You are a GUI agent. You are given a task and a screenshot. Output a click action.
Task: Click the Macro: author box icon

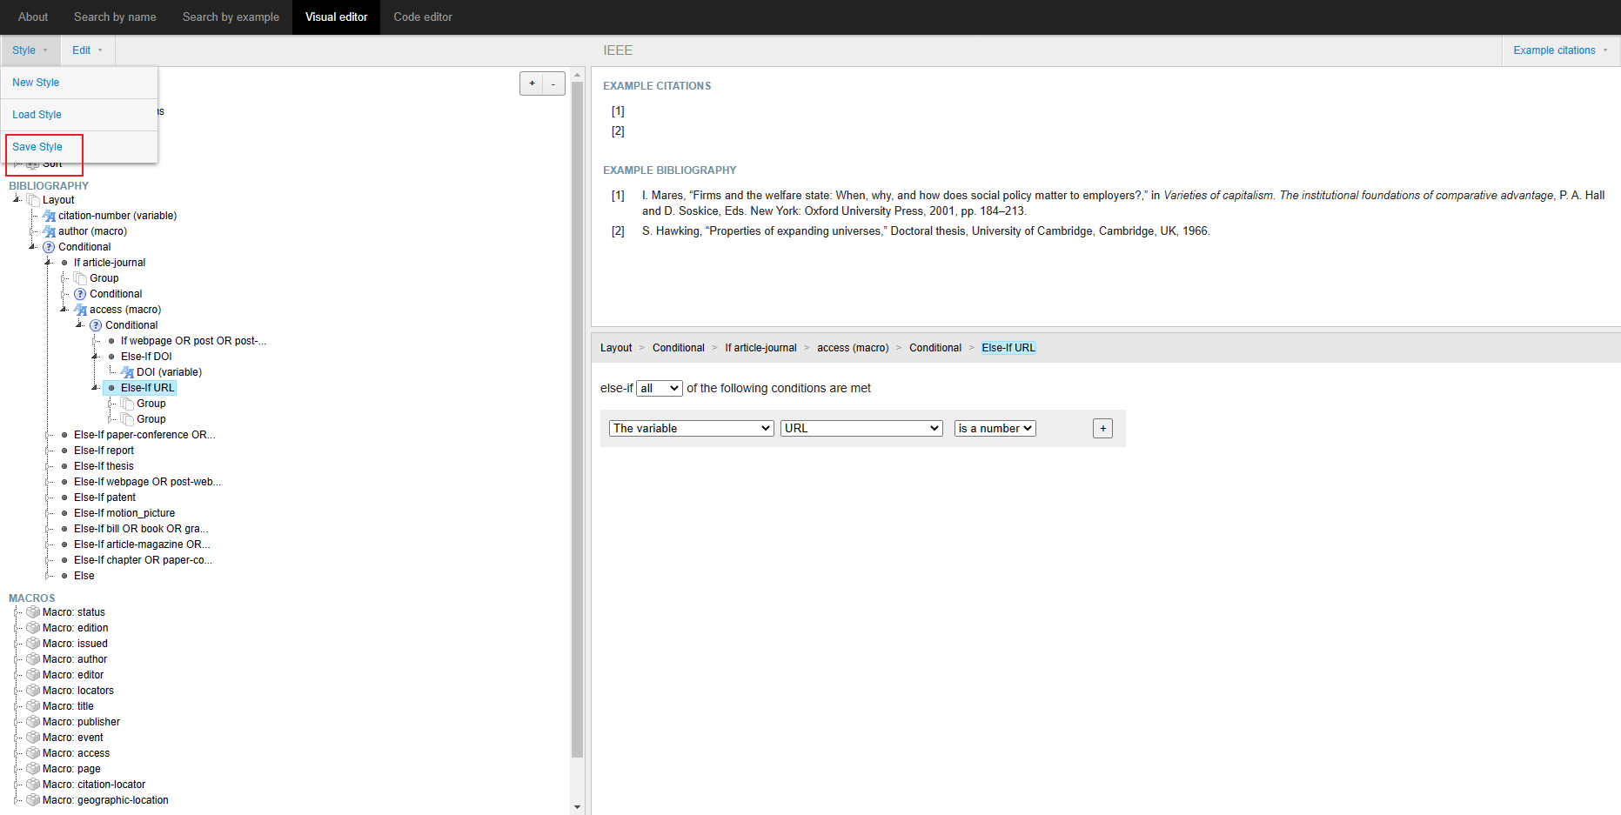click(x=33, y=659)
